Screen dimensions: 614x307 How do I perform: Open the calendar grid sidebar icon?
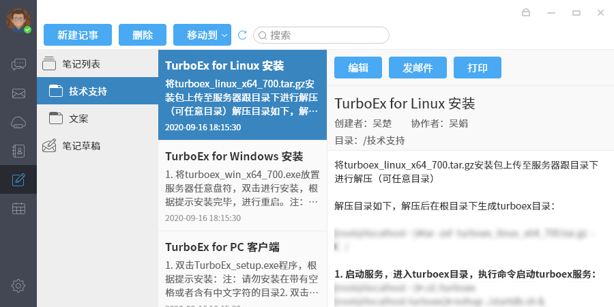point(18,209)
